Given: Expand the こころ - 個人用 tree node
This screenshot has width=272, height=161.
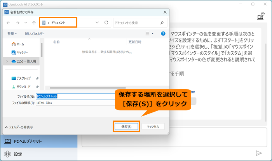Looking at the screenshot, I should [7, 61].
